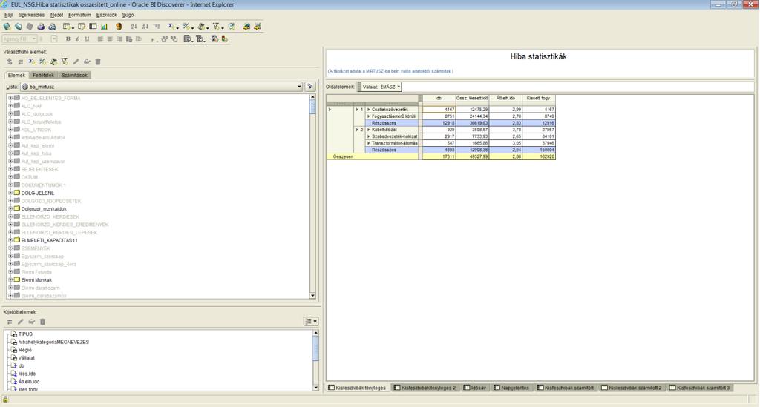Click the Print Preview icon in the toolbar
The height and width of the screenshot is (407, 760).
pyautogui.click(x=52, y=27)
